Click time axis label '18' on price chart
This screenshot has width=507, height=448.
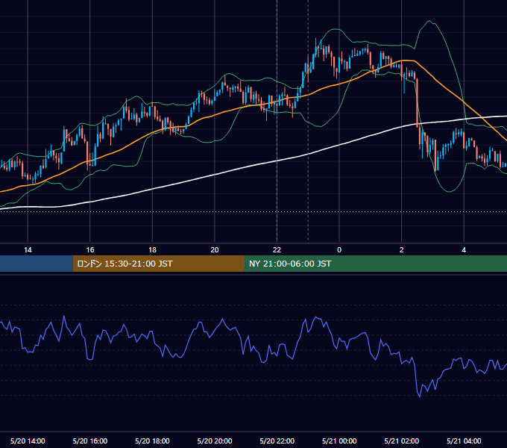tap(152, 250)
